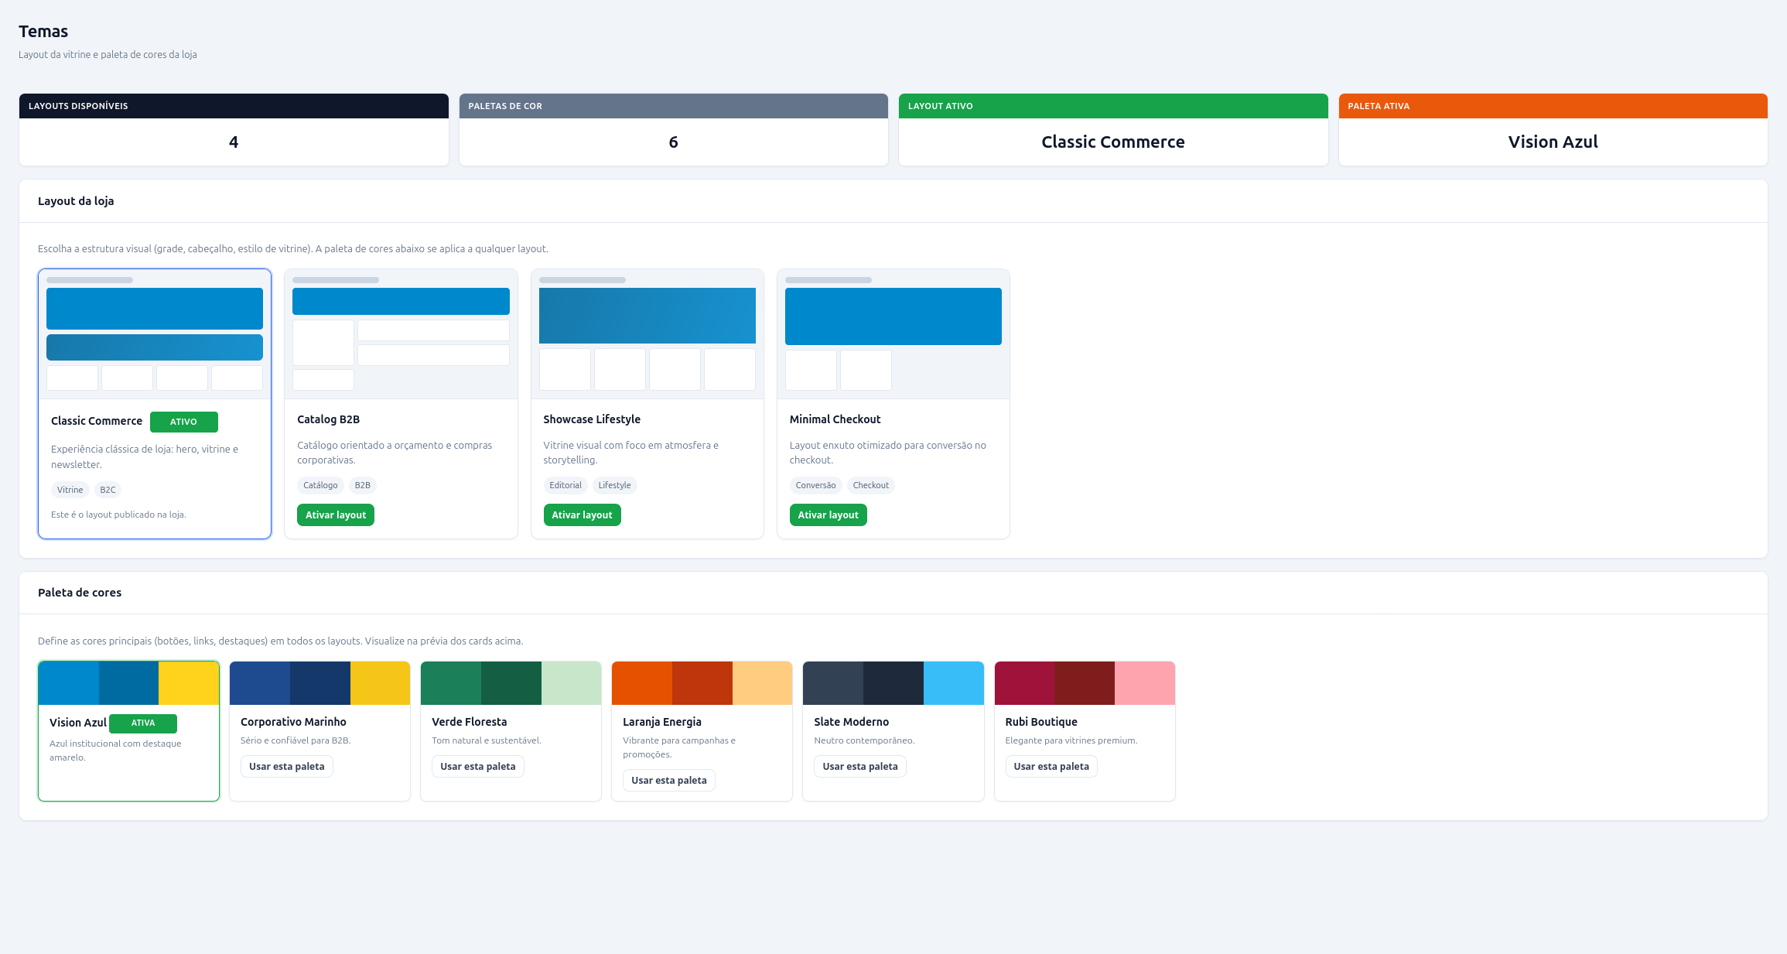Use the Corporativo Marinho palette
This screenshot has height=954, width=1787.
coord(287,767)
